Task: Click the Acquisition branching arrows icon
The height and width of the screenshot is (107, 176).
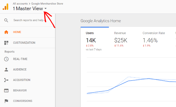Action: pos(6,80)
